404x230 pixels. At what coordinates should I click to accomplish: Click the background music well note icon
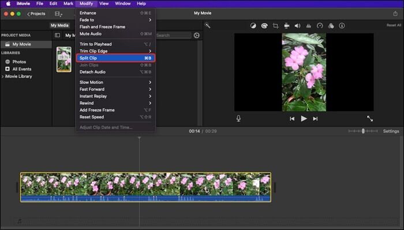click(19, 221)
